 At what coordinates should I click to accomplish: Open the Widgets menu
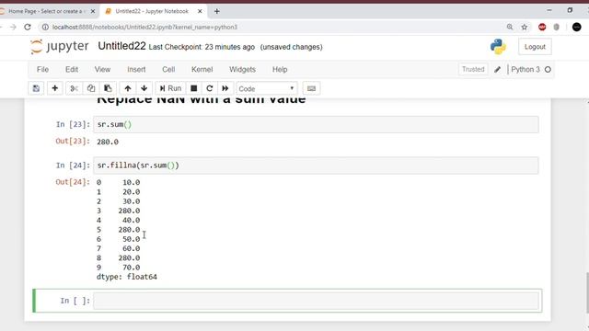(x=242, y=70)
